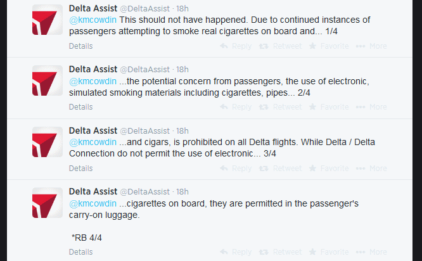Retweet the 2/4 simulated smoking tweet
This screenshot has height=261, width=422.
(281, 107)
